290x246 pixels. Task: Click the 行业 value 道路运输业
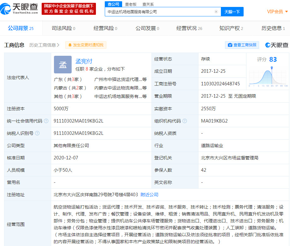212,146
